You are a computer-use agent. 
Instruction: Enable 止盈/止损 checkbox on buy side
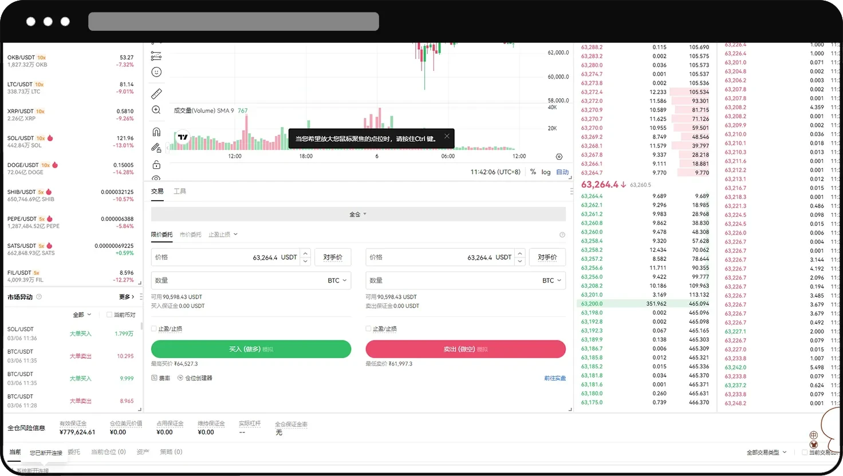click(x=153, y=328)
